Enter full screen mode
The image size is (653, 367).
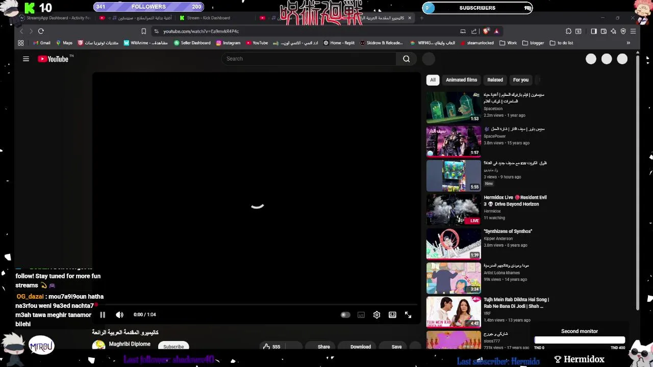coord(408,315)
